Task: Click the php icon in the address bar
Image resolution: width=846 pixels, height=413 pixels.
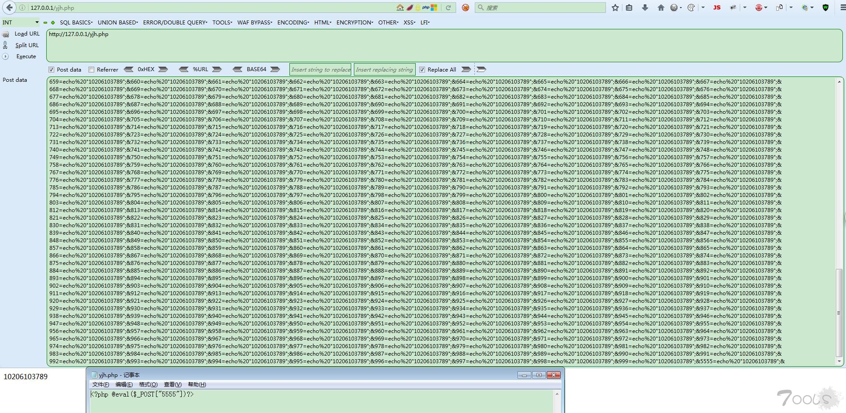Action: [426, 8]
